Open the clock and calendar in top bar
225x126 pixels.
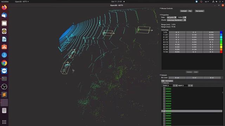click(x=117, y=1)
